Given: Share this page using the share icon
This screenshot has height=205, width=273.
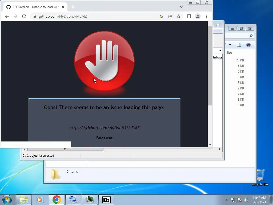Looking at the screenshot, I should 170,16.
